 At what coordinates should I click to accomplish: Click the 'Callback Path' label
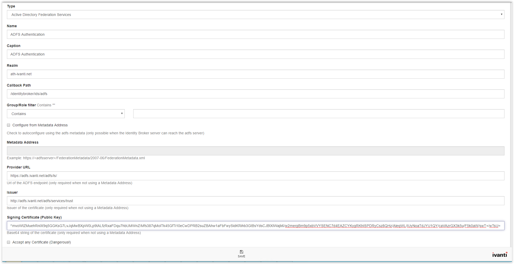pos(19,85)
